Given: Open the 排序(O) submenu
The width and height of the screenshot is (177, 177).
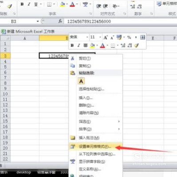Looking at the screenshot, I should [96, 129].
